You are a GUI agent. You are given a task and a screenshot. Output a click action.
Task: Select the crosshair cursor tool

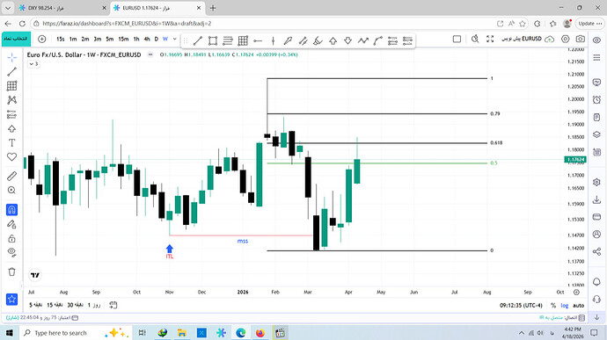tap(12, 58)
